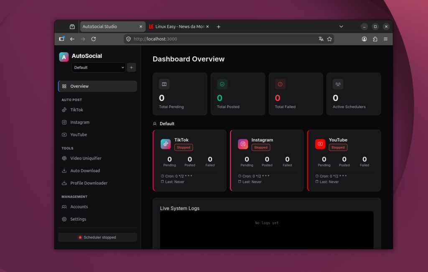Open the extensions puzzle icon
The width and height of the screenshot is (428, 272).
(x=375, y=39)
